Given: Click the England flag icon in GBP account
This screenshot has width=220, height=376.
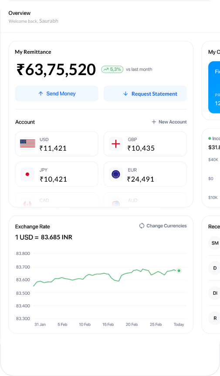Looking at the screenshot, I should (x=116, y=144).
